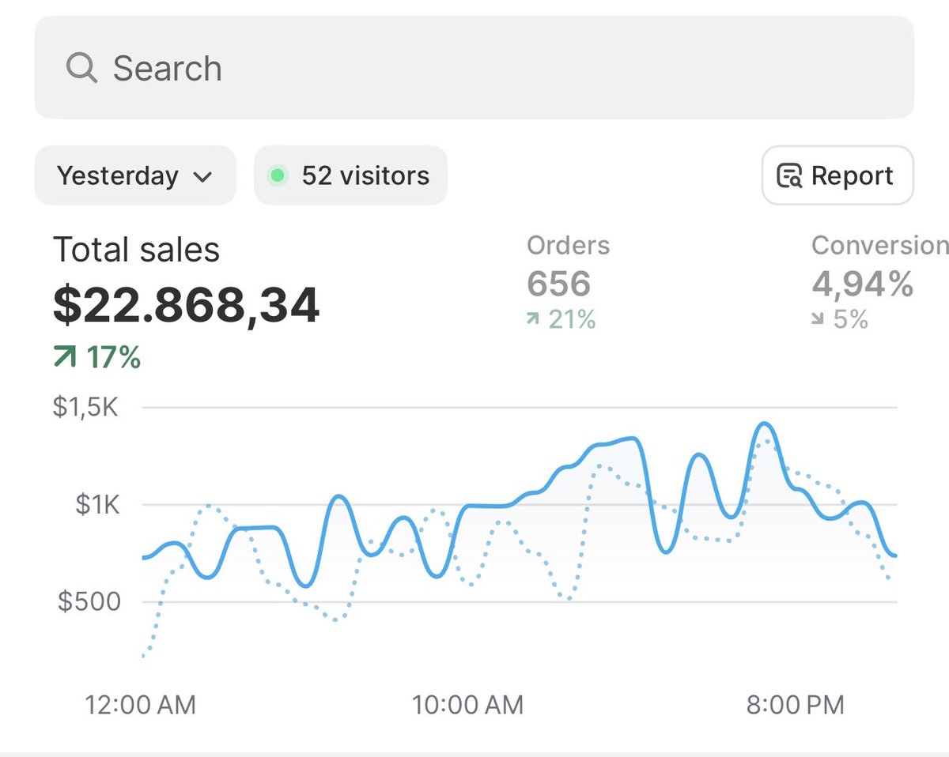This screenshot has width=949, height=757.
Task: Click the 4,94% conversion value
Action: [862, 284]
